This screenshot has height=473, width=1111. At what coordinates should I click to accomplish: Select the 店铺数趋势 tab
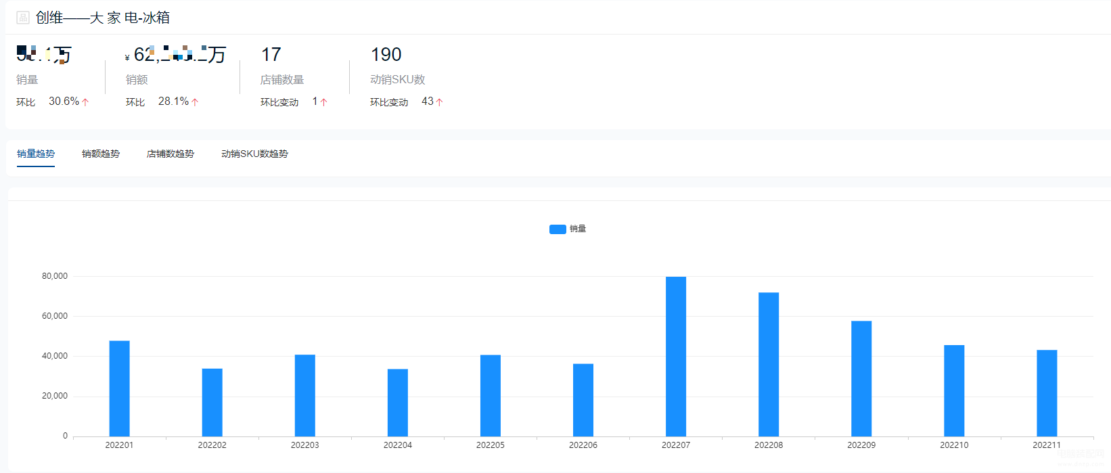[x=171, y=154]
